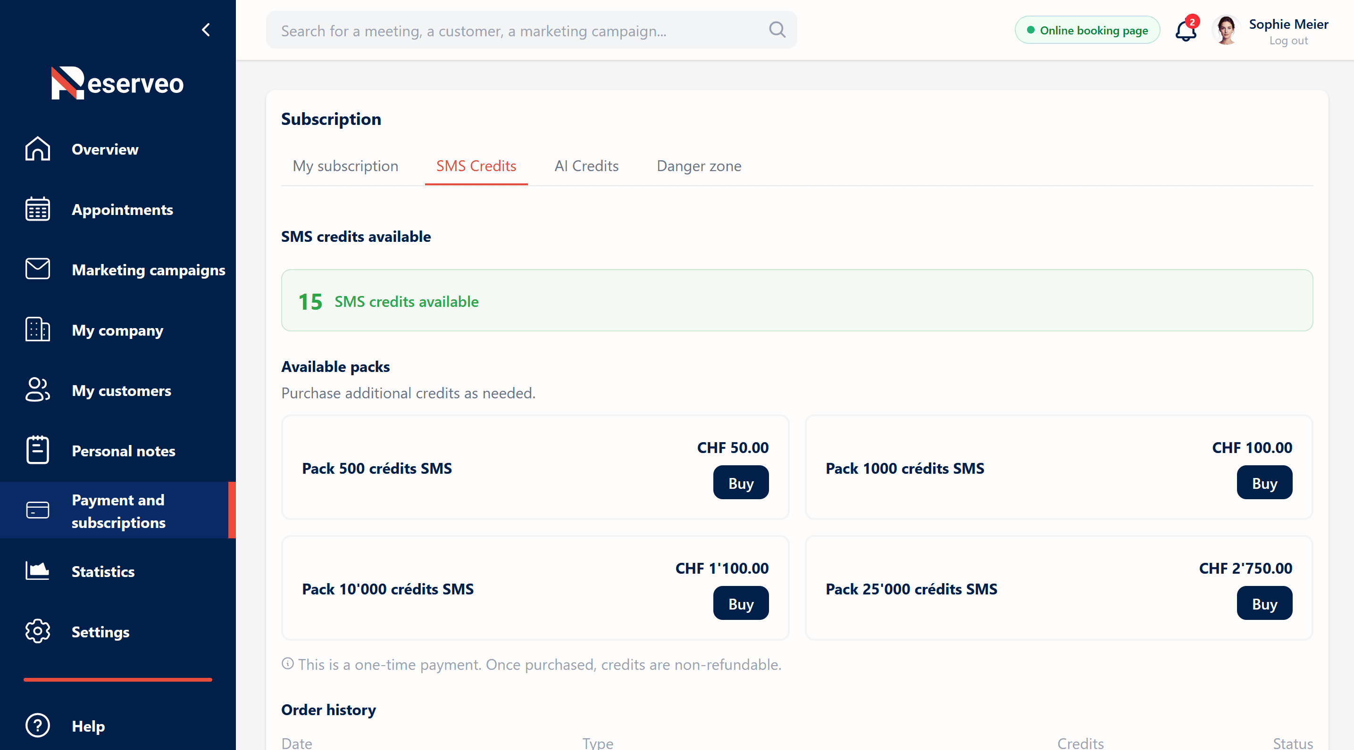
Task: Open the AI Credits tab
Action: [x=586, y=166]
